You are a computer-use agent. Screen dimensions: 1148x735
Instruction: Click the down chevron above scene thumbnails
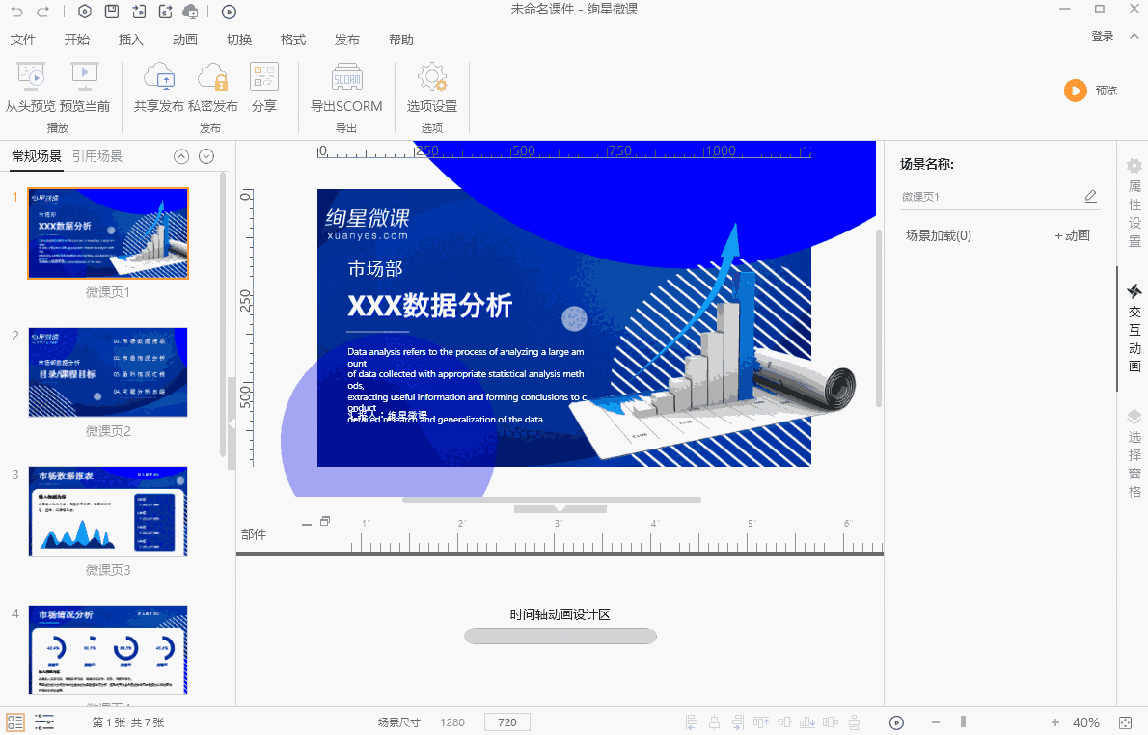point(205,155)
